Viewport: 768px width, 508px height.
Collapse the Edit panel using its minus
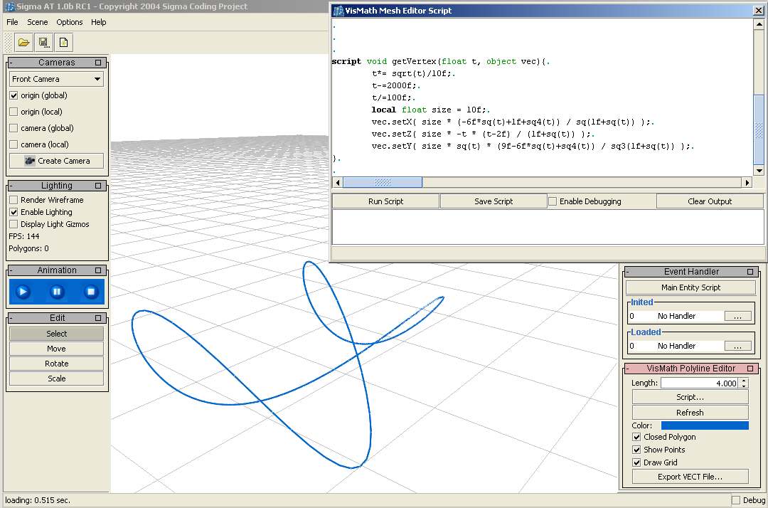pyautogui.click(x=11, y=318)
